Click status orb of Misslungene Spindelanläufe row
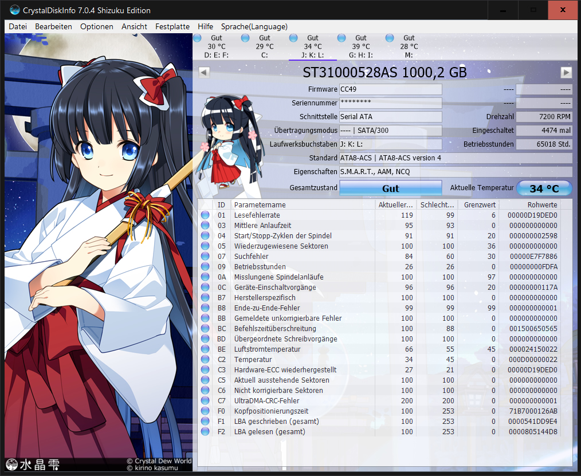581x476 pixels. (205, 277)
